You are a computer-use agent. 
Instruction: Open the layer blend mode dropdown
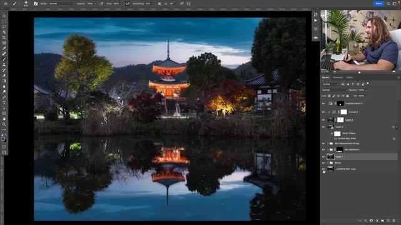pos(335,90)
